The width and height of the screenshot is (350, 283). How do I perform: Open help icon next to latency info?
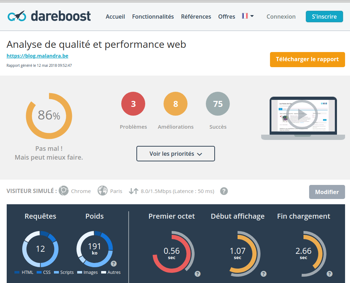(224, 191)
